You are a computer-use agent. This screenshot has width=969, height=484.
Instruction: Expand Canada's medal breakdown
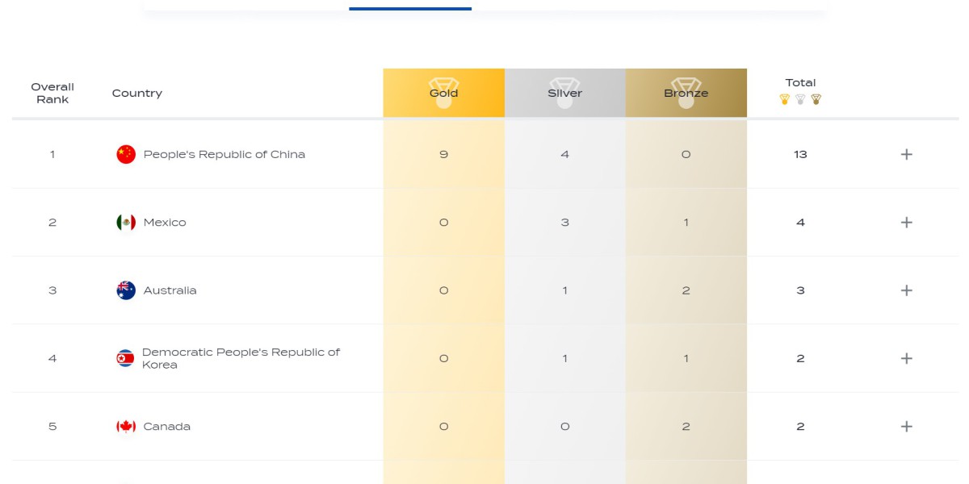tap(906, 427)
